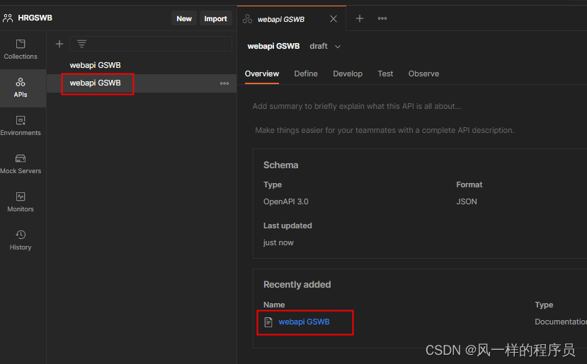Open tab bar more options ellipsis
The image size is (587, 364).
(382, 18)
